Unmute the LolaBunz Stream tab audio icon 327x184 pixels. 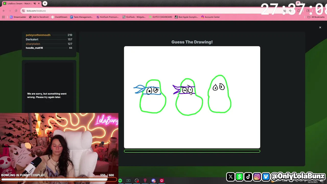(x=35, y=3)
